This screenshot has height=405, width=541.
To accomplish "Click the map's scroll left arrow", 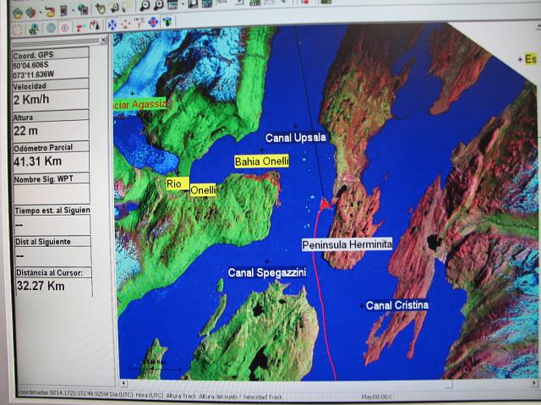I will pyautogui.click(x=123, y=382).
